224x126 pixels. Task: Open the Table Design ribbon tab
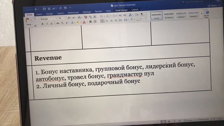(121, 10)
